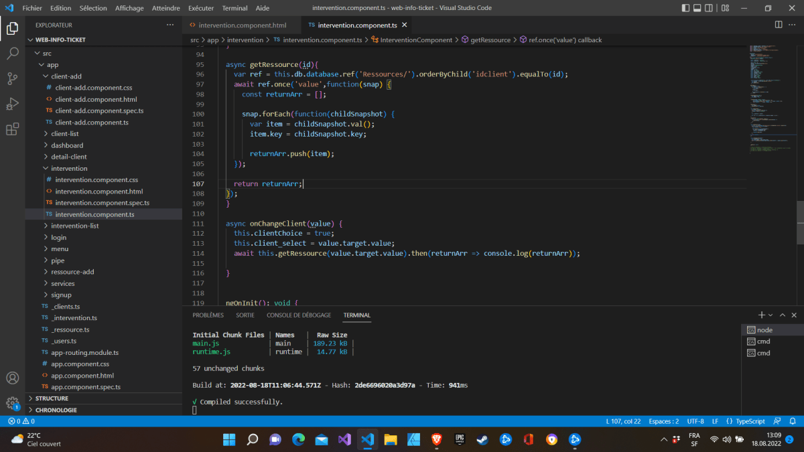
Task: Open File Explorer from the taskbar
Action: coord(391,439)
